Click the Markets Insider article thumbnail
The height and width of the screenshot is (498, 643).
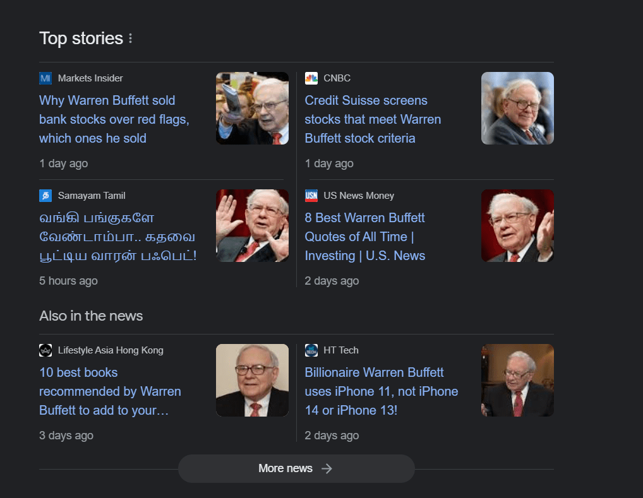pos(251,108)
